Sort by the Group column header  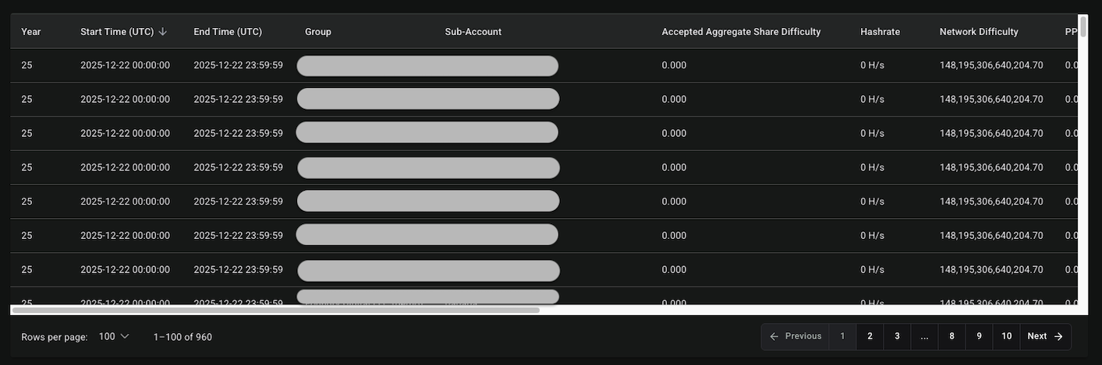click(x=318, y=32)
